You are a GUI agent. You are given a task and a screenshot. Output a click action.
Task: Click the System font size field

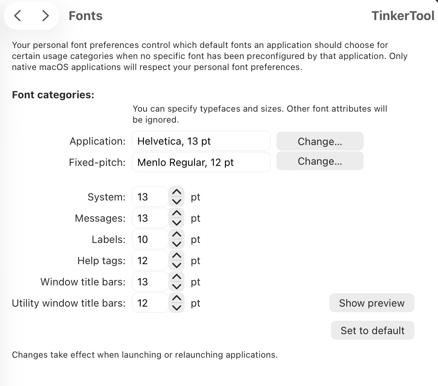pos(150,197)
